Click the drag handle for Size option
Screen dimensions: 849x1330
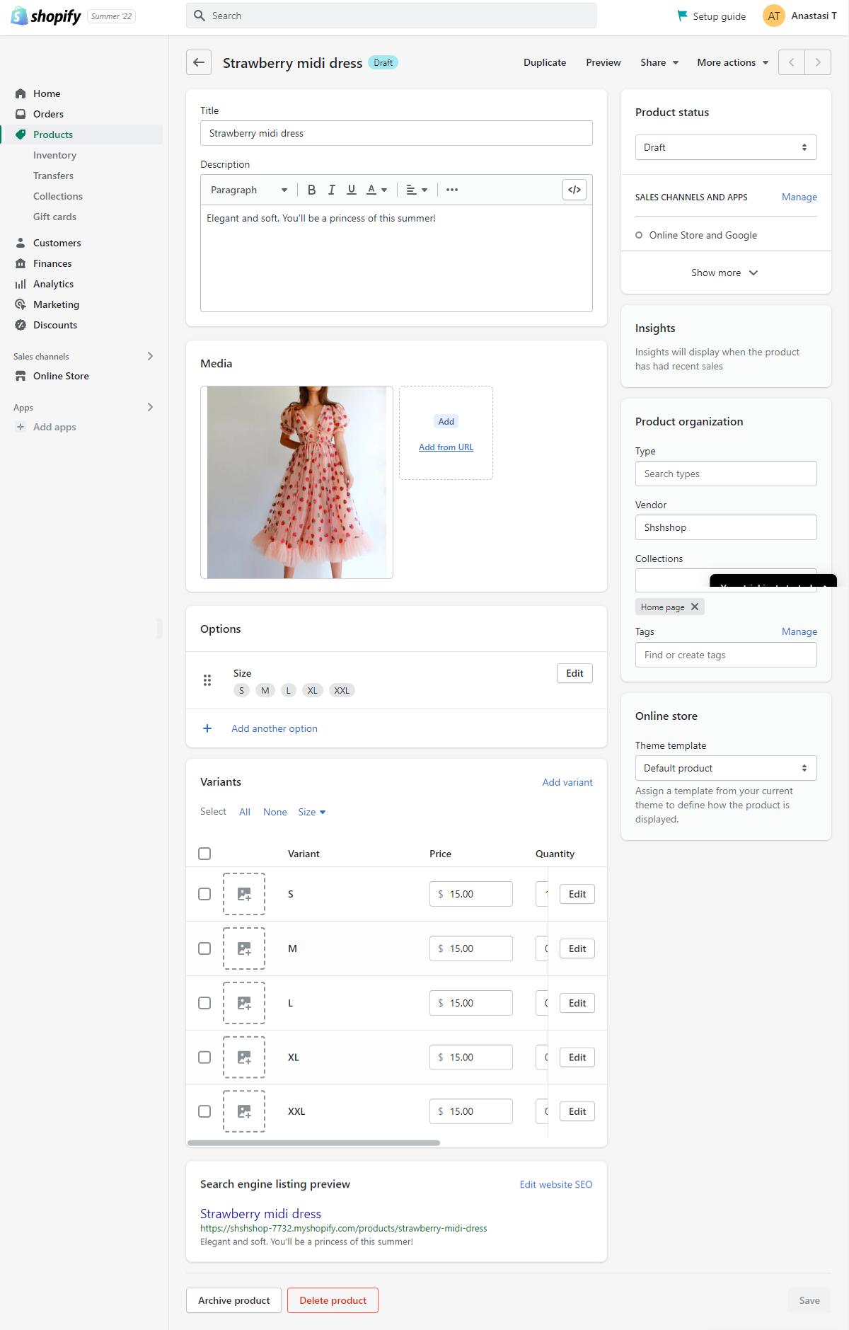(207, 680)
